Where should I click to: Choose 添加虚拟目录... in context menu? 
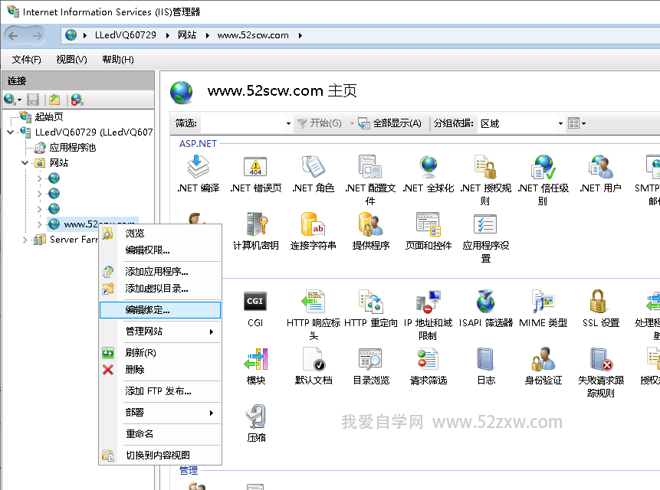tap(156, 289)
